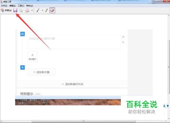Click the X icon beside step 05
Image resolution: width=170 pixels, height=123 pixels.
click(x=123, y=37)
